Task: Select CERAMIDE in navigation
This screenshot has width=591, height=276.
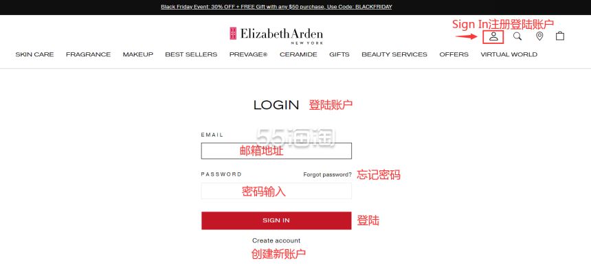Action: [x=298, y=55]
